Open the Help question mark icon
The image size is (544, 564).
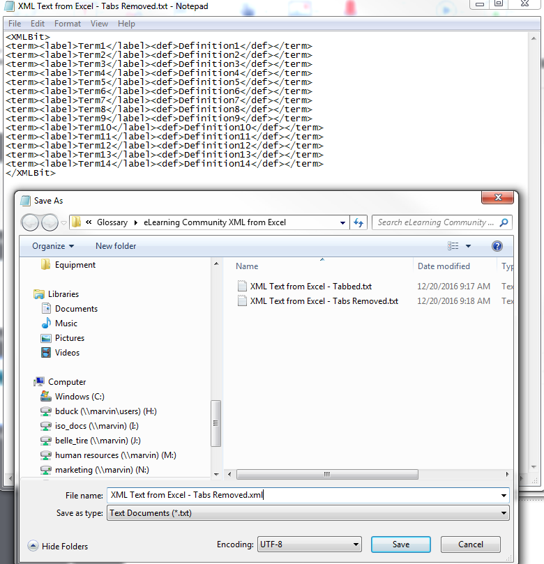tap(497, 246)
